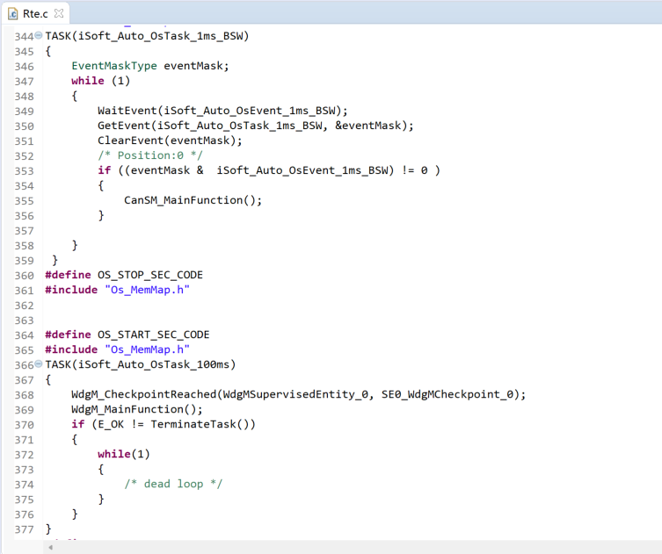Select the Rte.c editor tab

pos(35,13)
